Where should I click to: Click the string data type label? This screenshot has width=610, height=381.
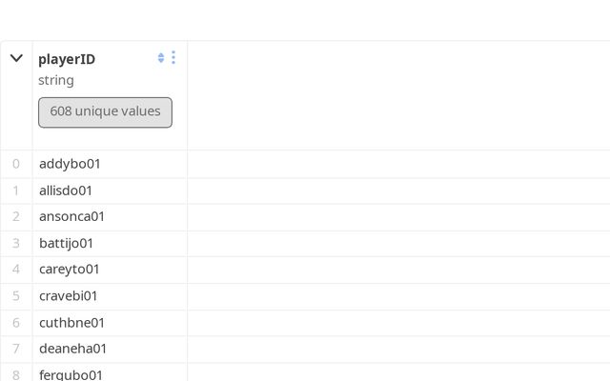point(56,80)
